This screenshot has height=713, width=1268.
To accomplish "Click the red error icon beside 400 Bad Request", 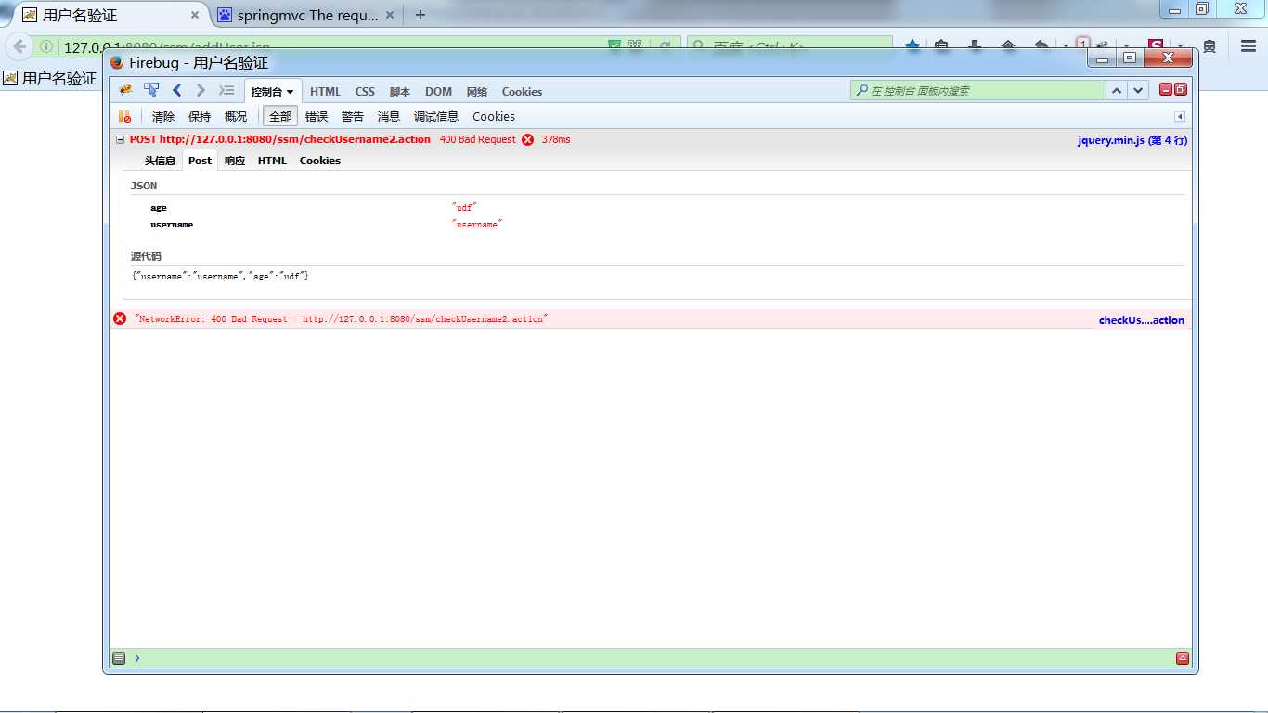I will click(528, 139).
